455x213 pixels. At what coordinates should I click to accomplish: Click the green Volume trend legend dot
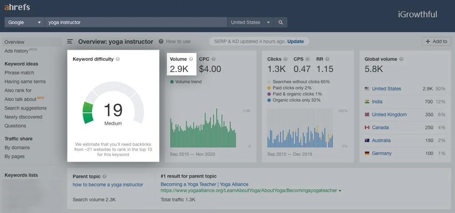point(172,82)
